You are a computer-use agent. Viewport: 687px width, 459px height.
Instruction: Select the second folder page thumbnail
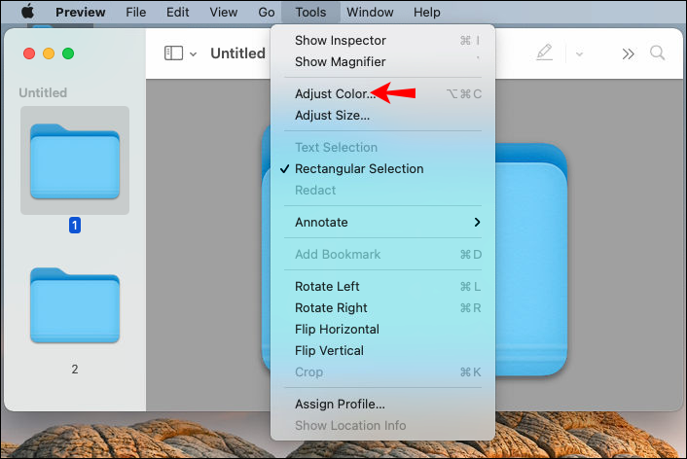(75, 306)
